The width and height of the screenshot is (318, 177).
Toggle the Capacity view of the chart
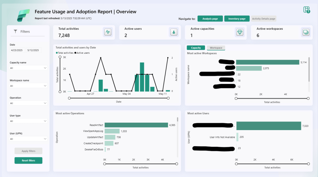(196, 48)
